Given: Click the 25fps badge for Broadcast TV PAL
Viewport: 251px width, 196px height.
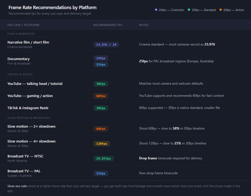Looking at the screenshot, I should click(101, 173).
